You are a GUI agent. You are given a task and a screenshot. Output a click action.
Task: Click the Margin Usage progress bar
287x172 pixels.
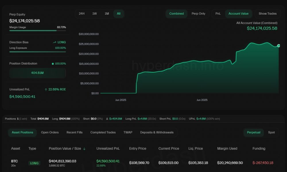[38, 30]
